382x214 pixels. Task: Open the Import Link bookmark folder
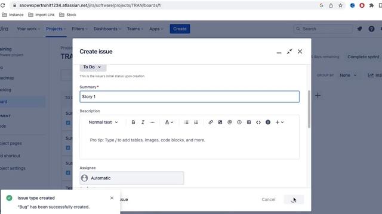coord(41,15)
